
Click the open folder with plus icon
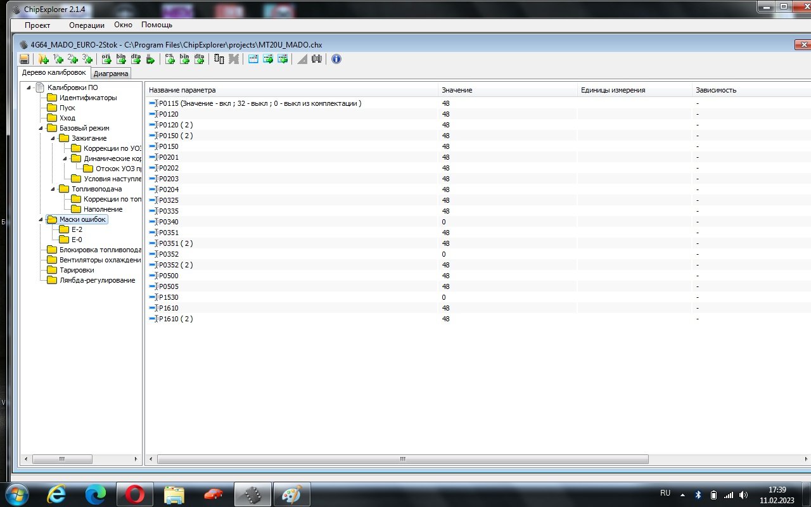(x=44, y=59)
